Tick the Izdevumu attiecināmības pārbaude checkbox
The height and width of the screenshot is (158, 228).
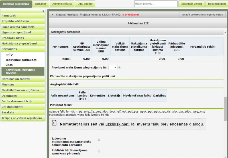(x=99, y=139)
